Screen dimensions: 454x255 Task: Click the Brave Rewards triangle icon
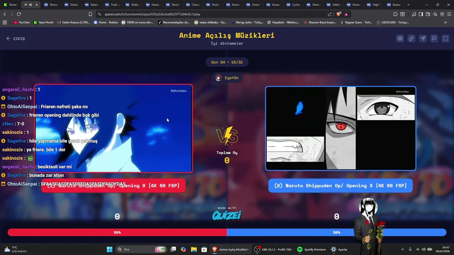346,14
